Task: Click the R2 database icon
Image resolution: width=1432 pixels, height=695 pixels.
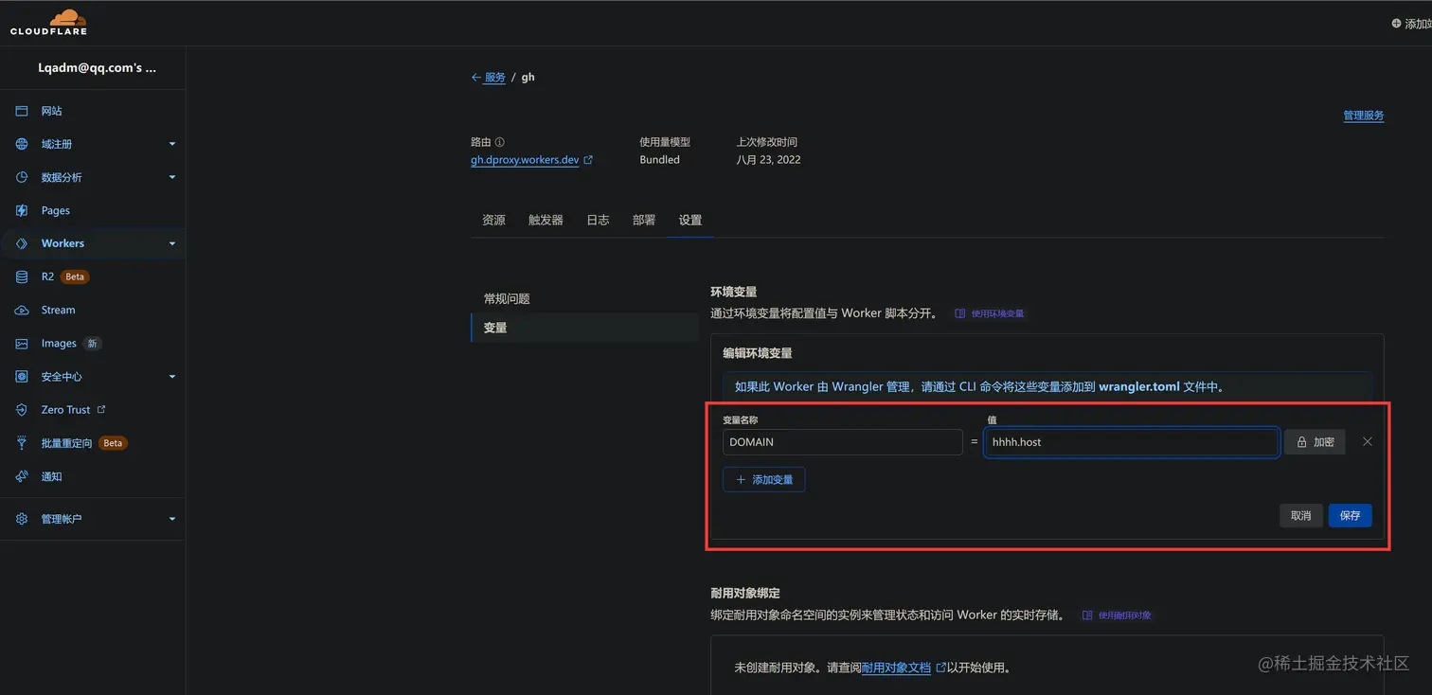Action: [x=22, y=276]
